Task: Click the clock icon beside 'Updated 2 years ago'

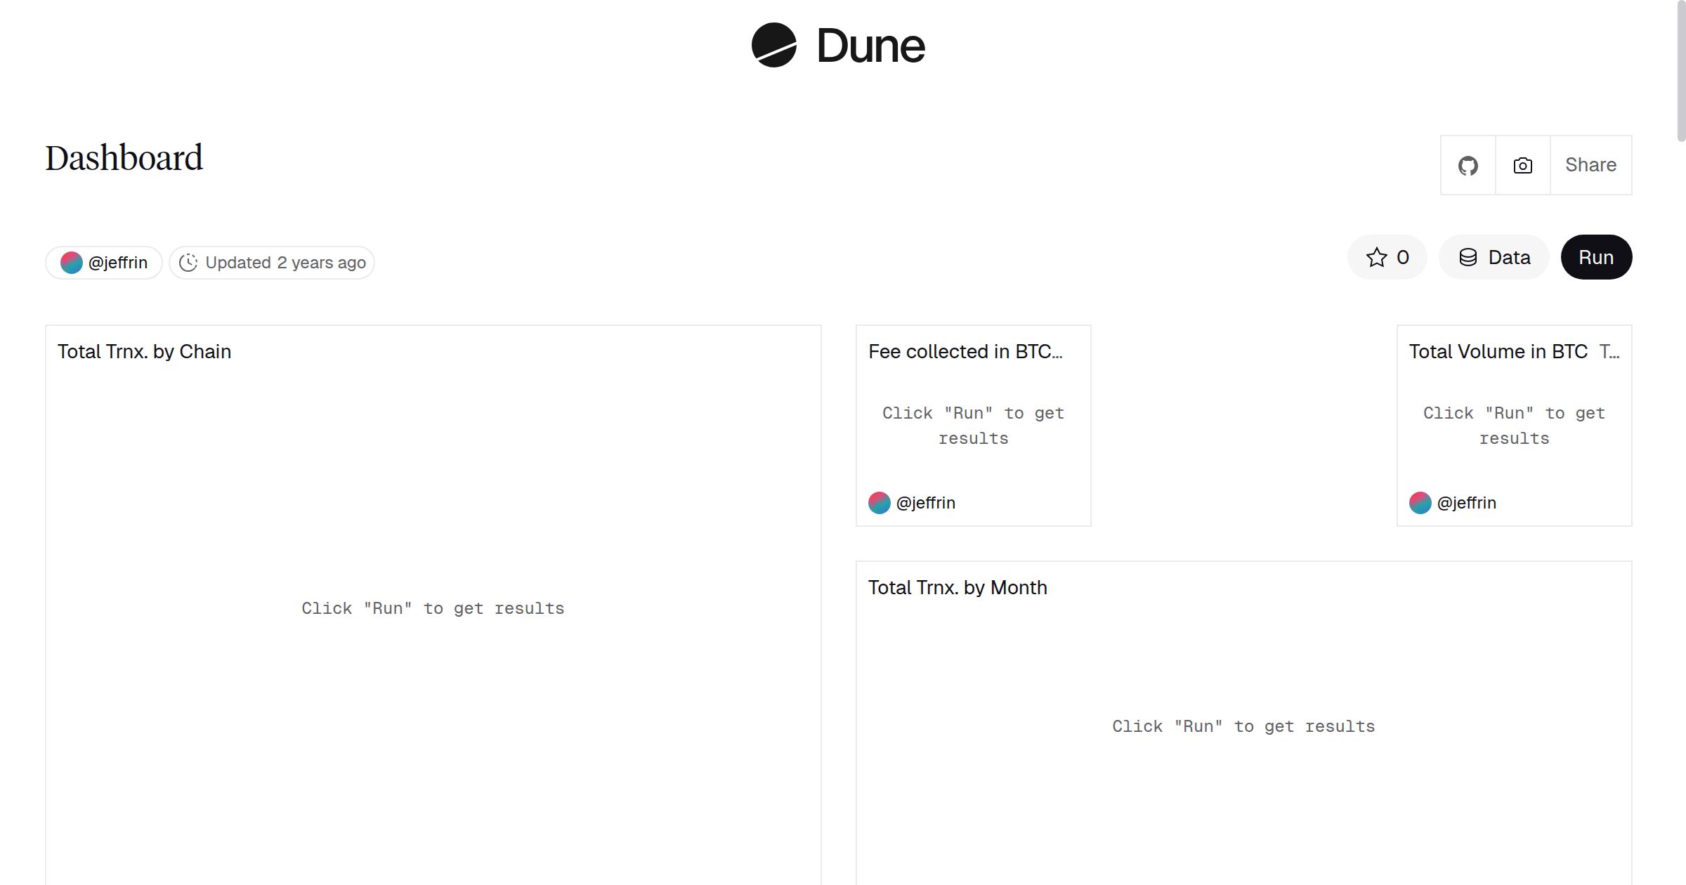Action: [188, 262]
